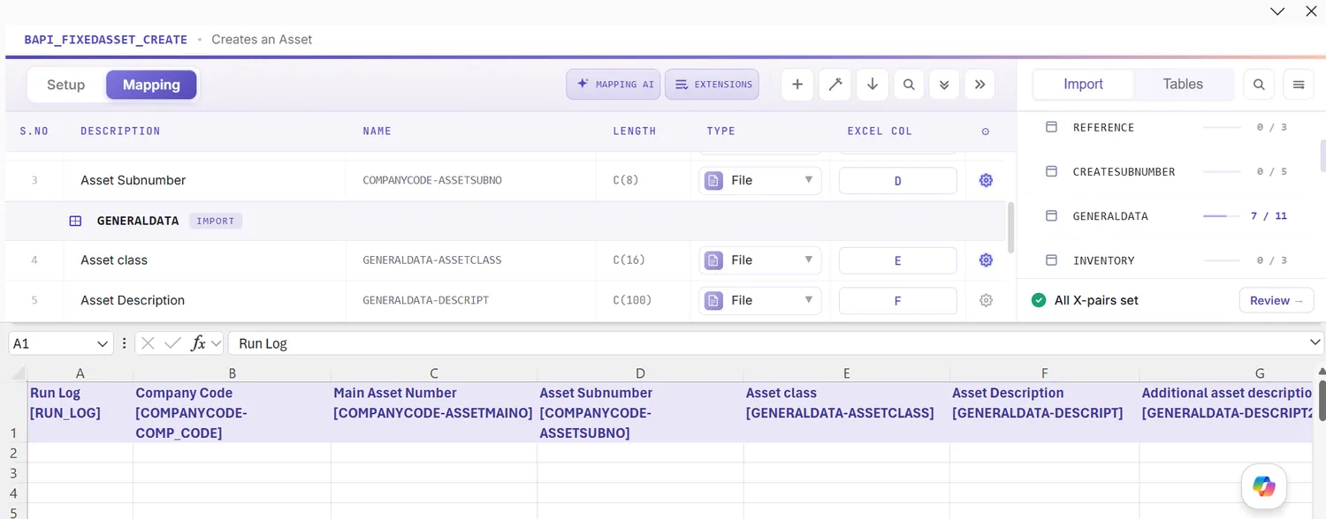This screenshot has height=519, width=1326.
Task: Click the gear icon in table header
Action: [x=986, y=132]
